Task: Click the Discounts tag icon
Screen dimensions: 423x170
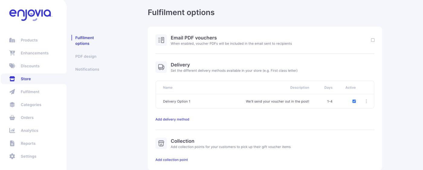Action: (x=12, y=66)
